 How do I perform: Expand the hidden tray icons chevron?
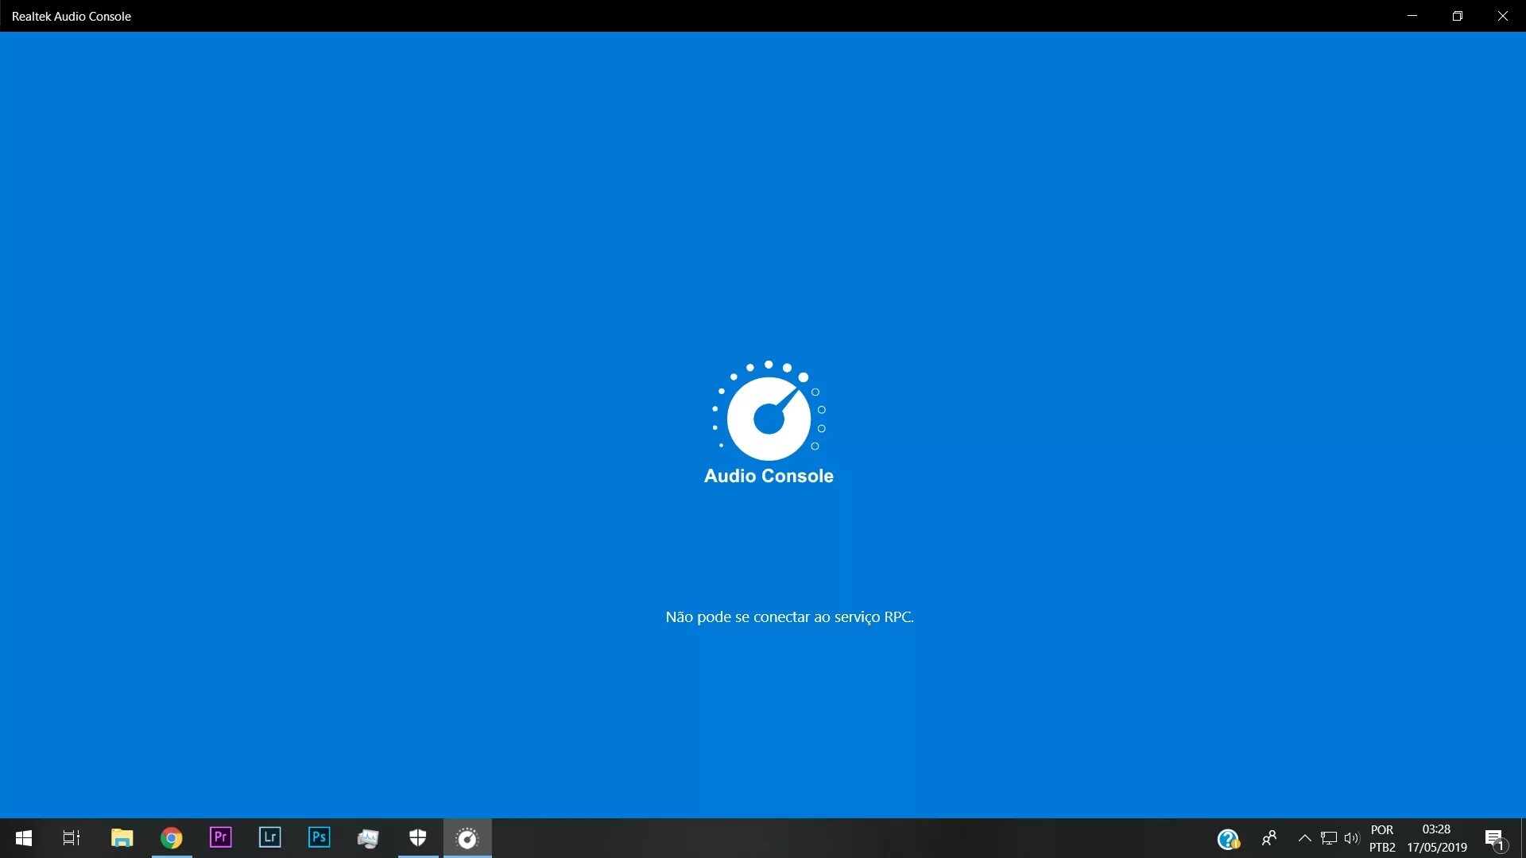(1304, 838)
